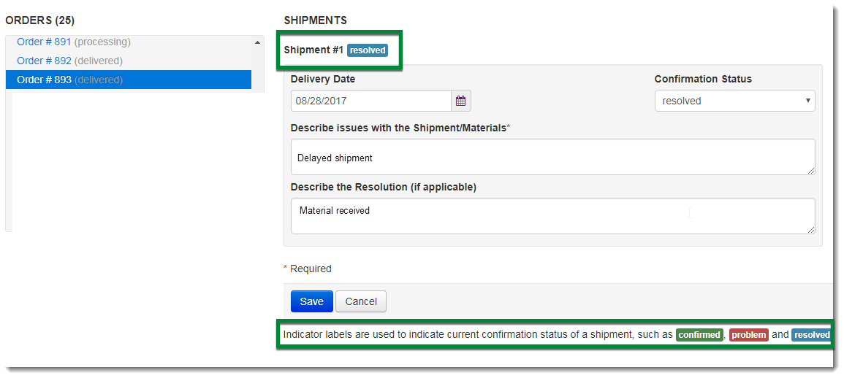
Task: Save the shipment changes
Action: pos(311,301)
